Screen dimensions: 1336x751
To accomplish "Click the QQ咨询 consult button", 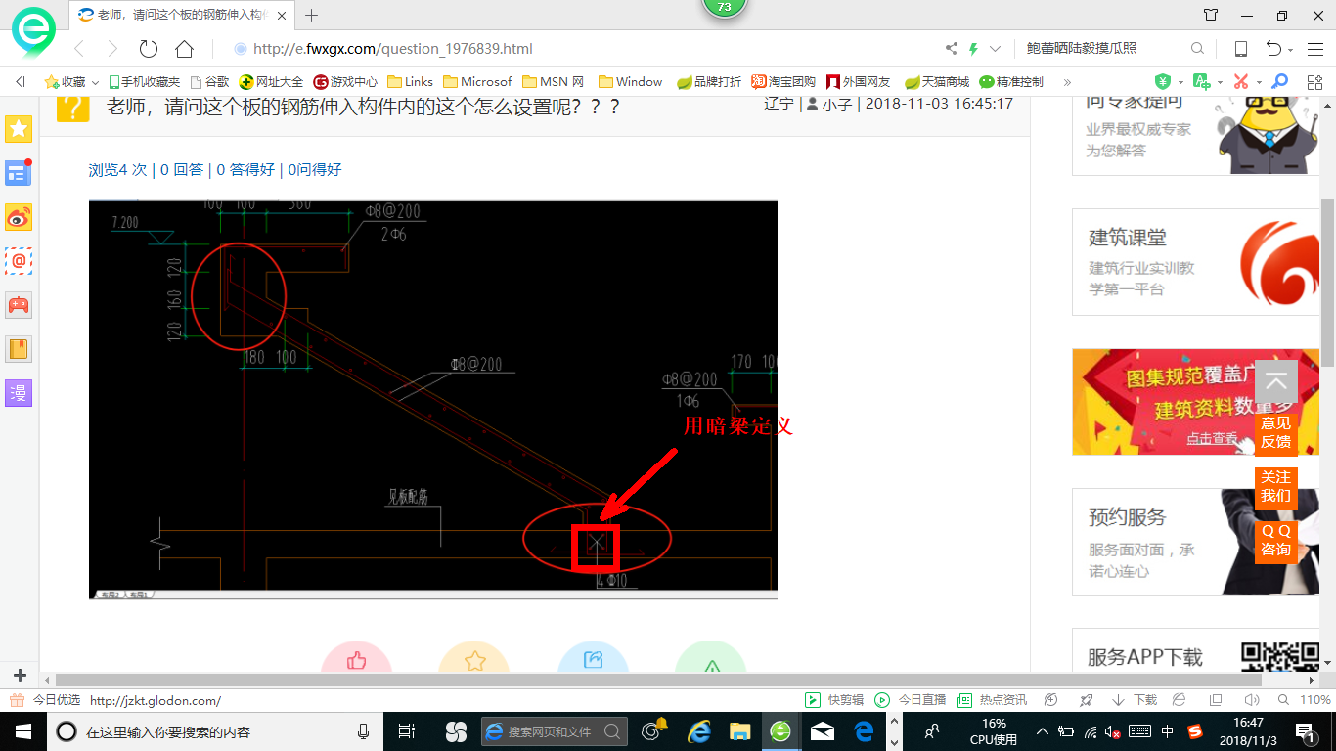I will 1275,540.
